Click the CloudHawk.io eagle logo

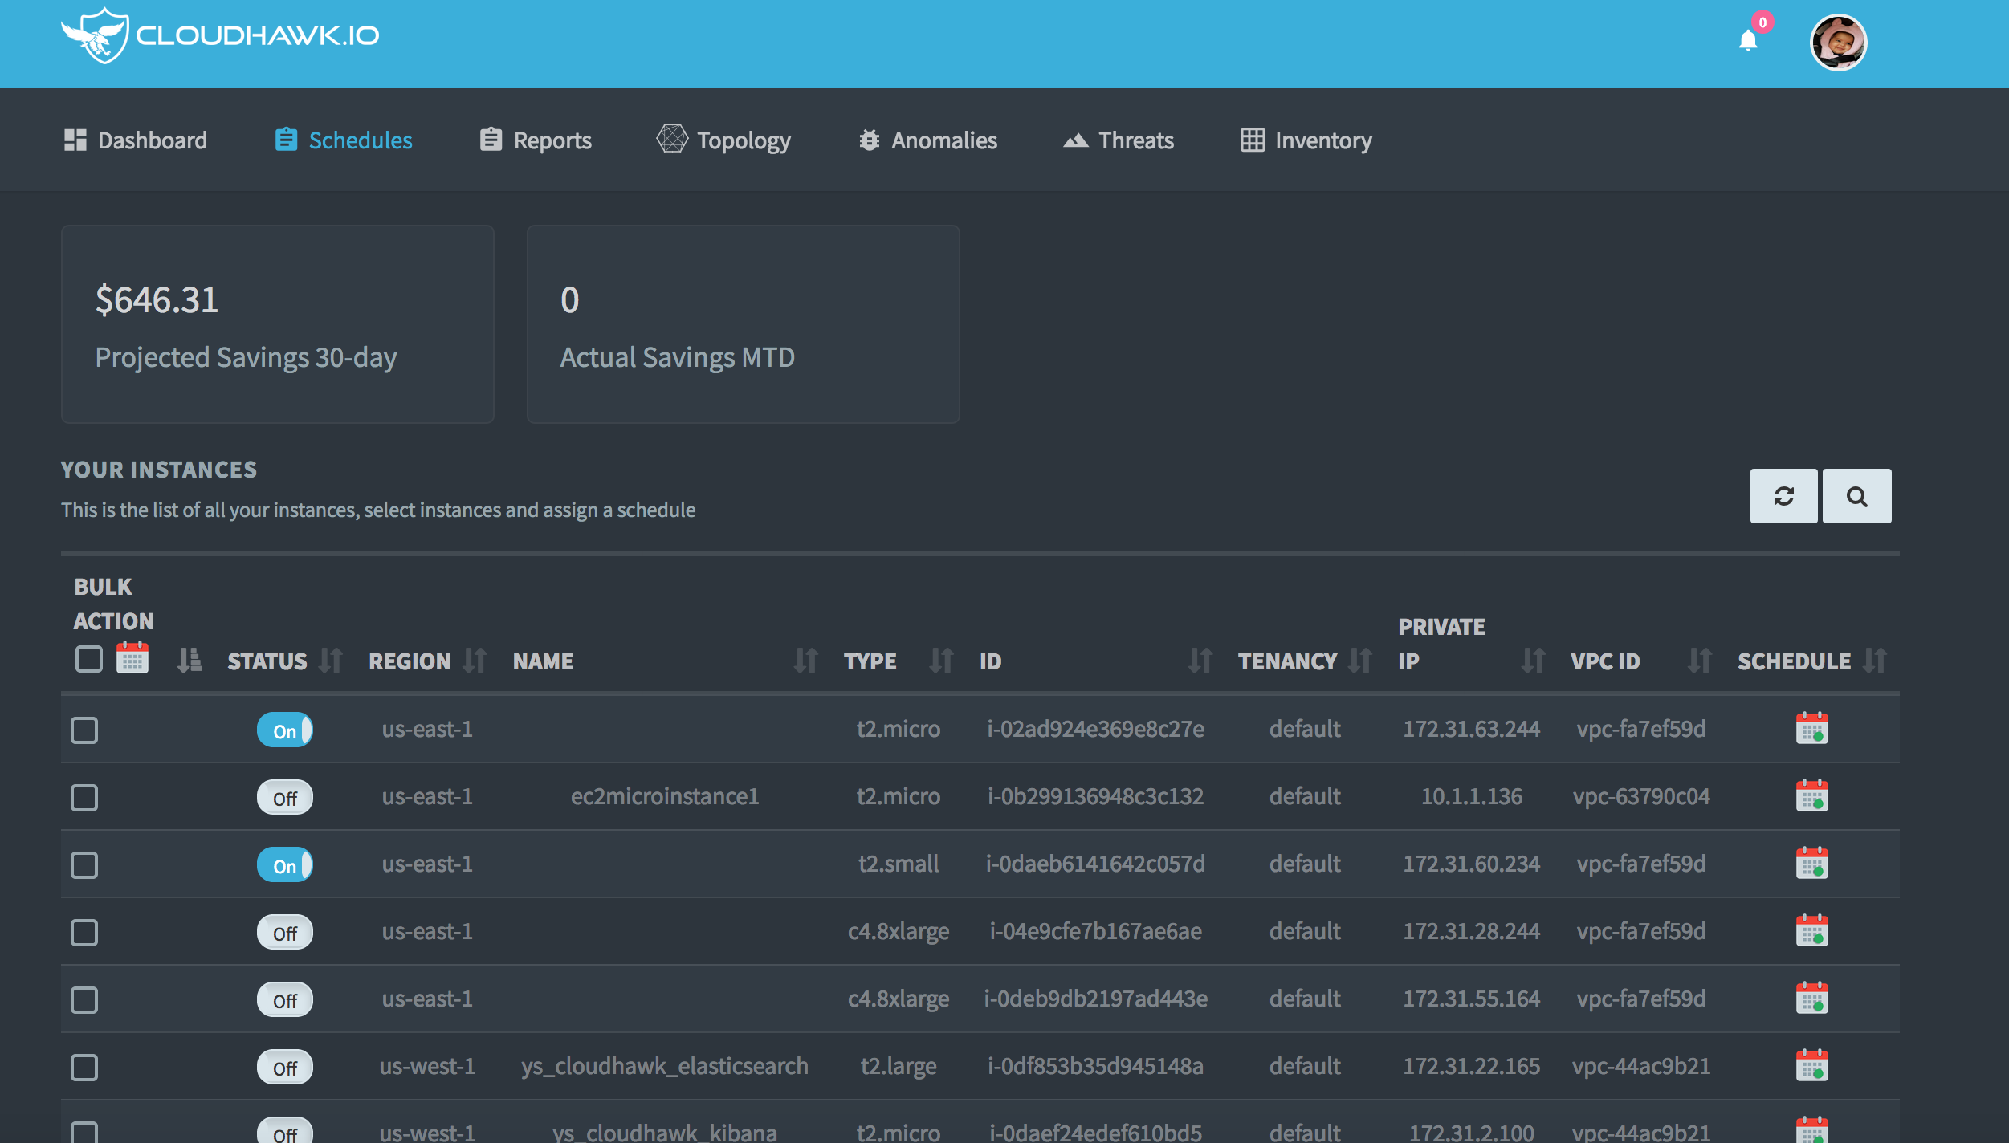coord(96,34)
